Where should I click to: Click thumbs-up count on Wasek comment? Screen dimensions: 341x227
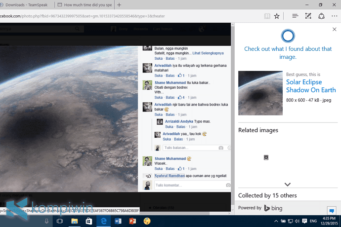point(181,169)
